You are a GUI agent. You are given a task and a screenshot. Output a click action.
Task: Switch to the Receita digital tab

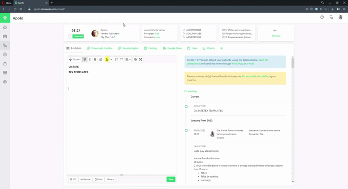coord(128,48)
